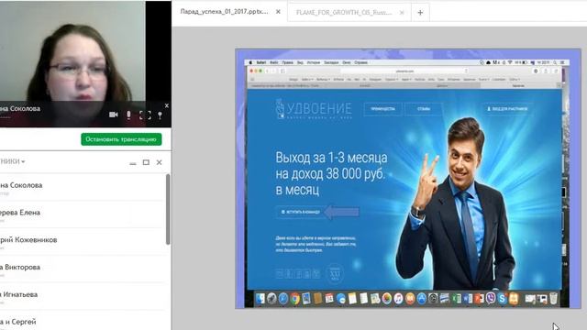Click Apple menu in slide's Mac menubar

[250, 62]
